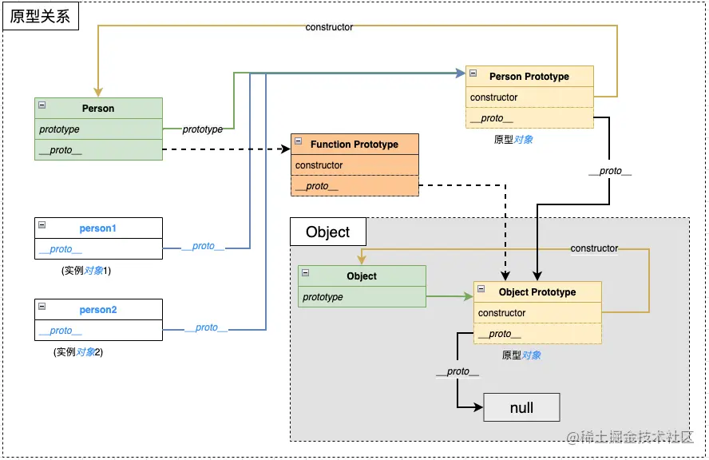The height and width of the screenshot is (460, 709).
Task: Click the (实例对象1) caption
Action: [x=86, y=271]
